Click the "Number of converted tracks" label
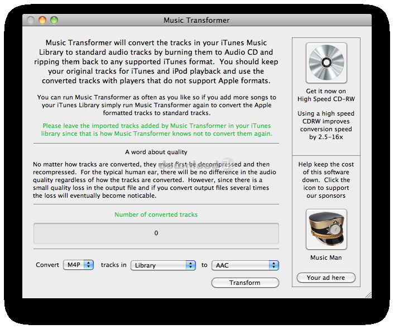The height and width of the screenshot is (329, 394). [156, 214]
